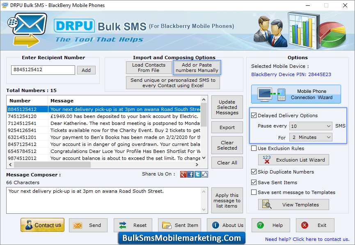The image size is (355, 245).
Task: Click inside the Message Composer text box
Action: (104, 200)
